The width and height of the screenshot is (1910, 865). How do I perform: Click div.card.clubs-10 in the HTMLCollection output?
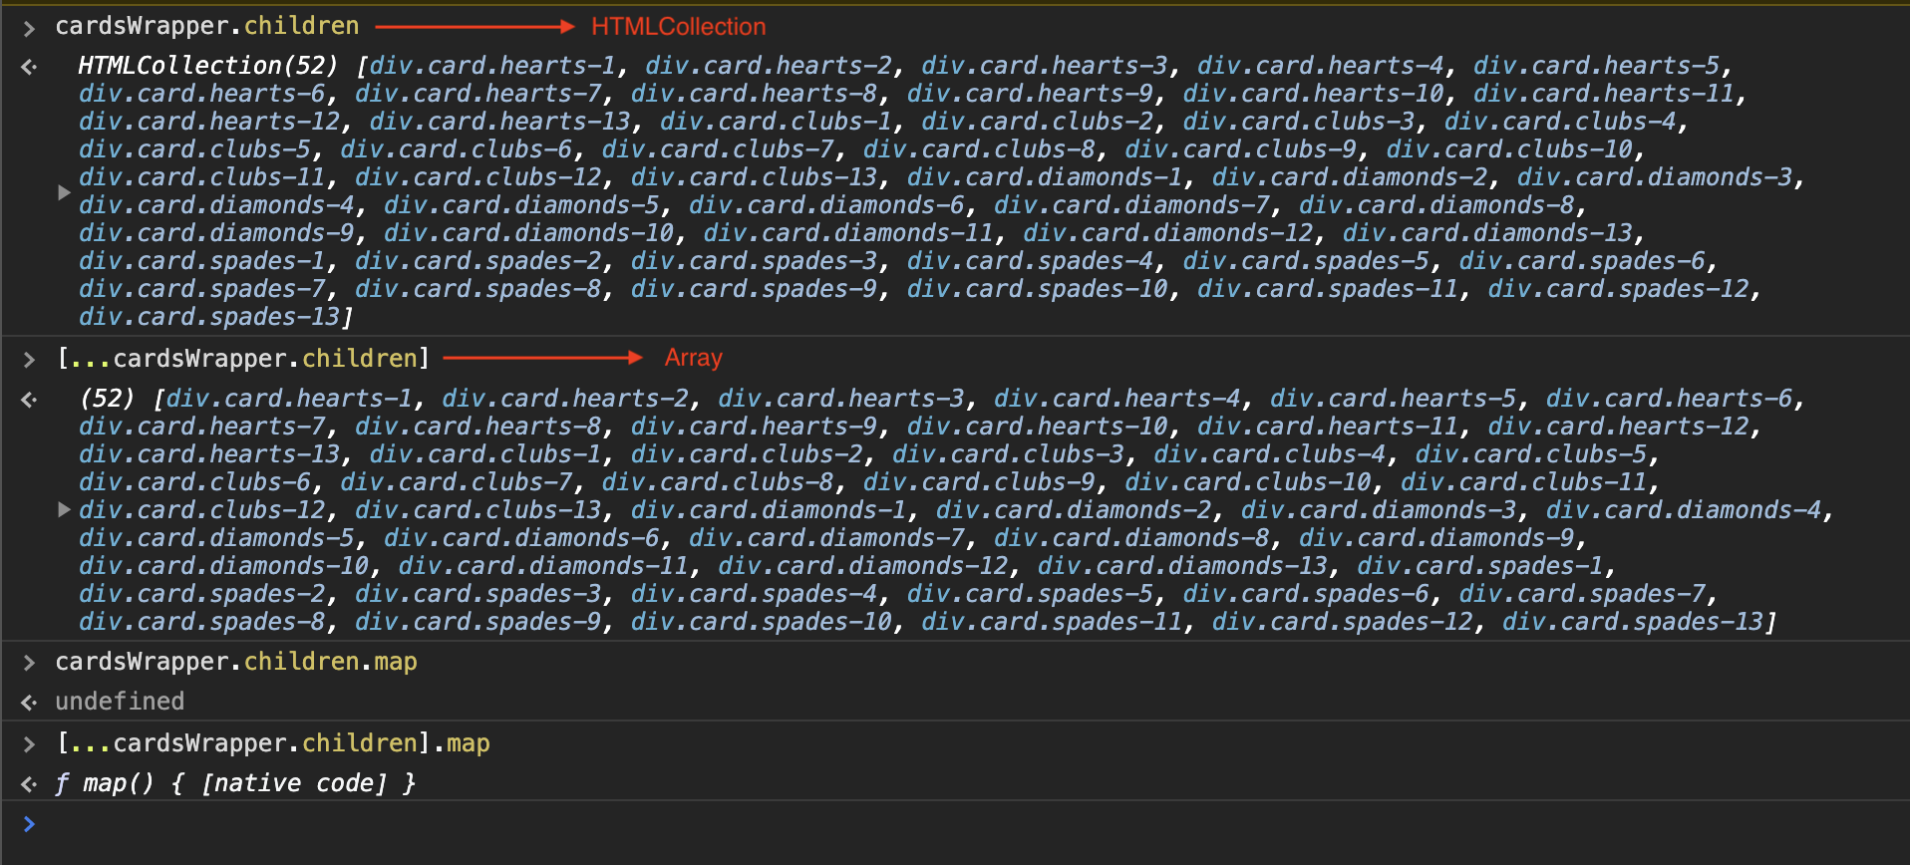(x=1509, y=149)
